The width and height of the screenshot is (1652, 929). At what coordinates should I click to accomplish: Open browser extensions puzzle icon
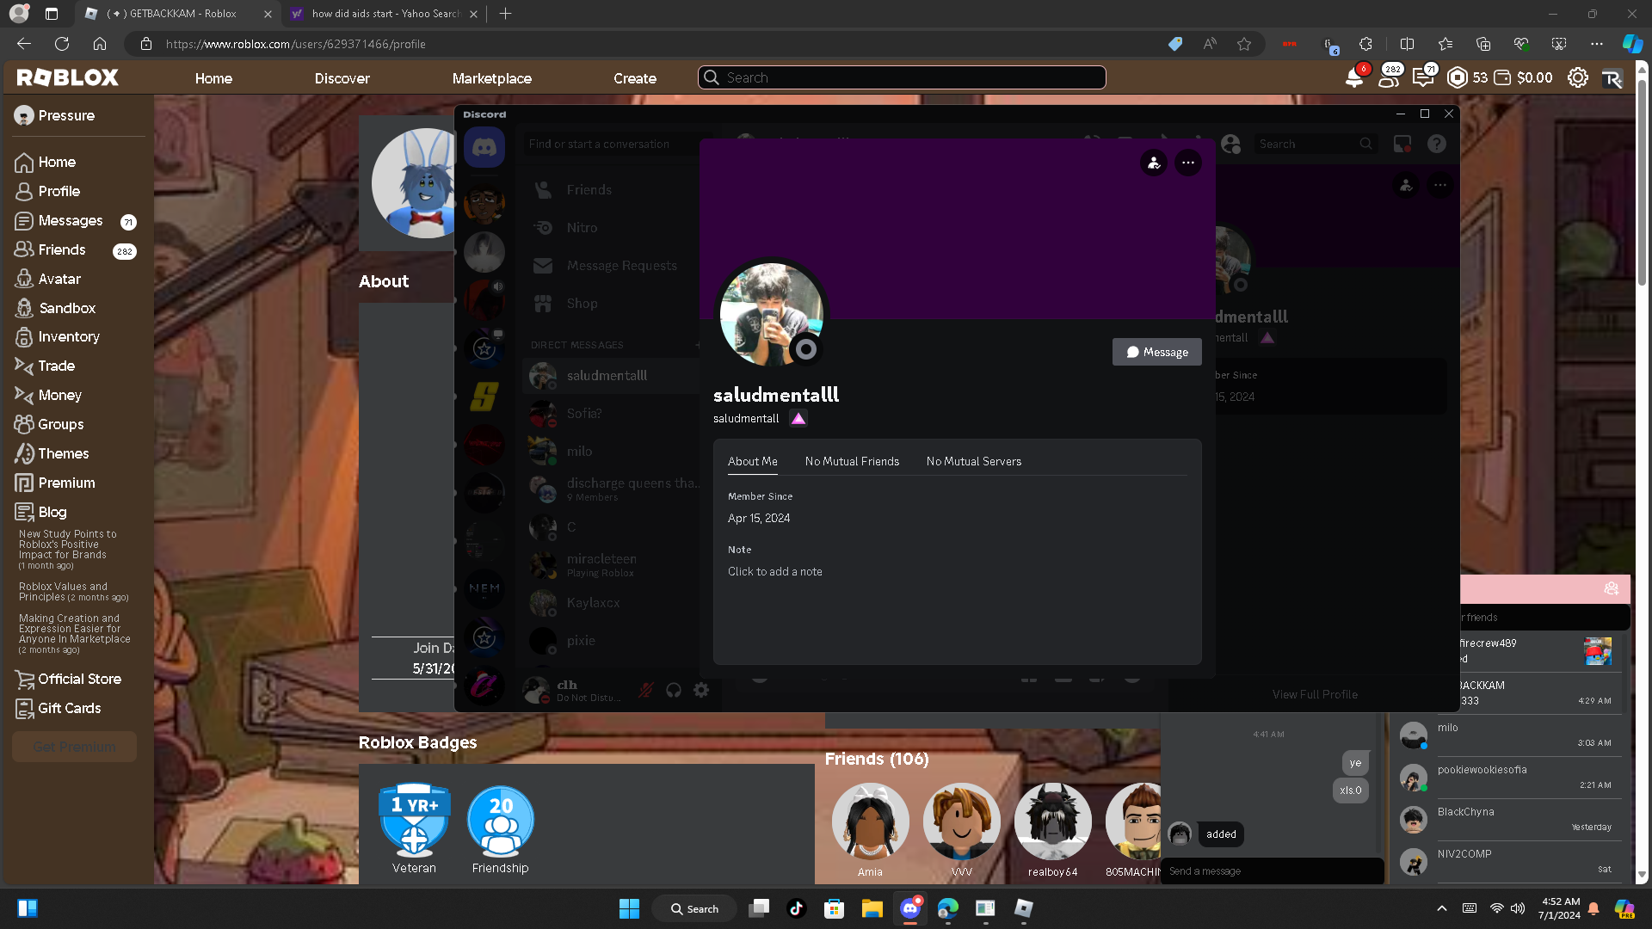(1365, 44)
